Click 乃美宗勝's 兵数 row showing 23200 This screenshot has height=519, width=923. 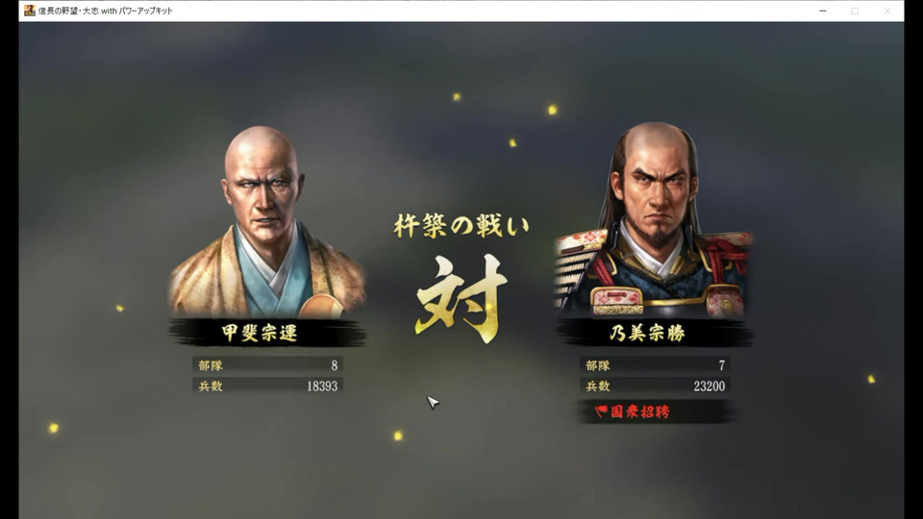(655, 385)
